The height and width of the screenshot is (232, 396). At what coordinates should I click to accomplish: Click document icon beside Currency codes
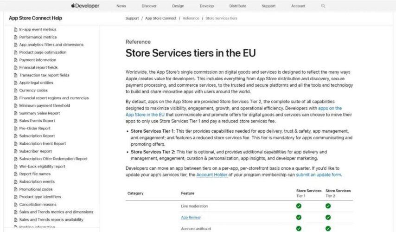click(16, 90)
